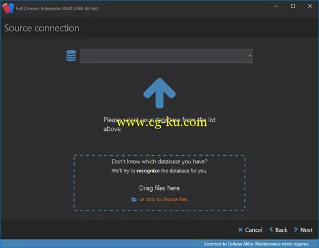Click the blue database stack icon

coord(71,55)
